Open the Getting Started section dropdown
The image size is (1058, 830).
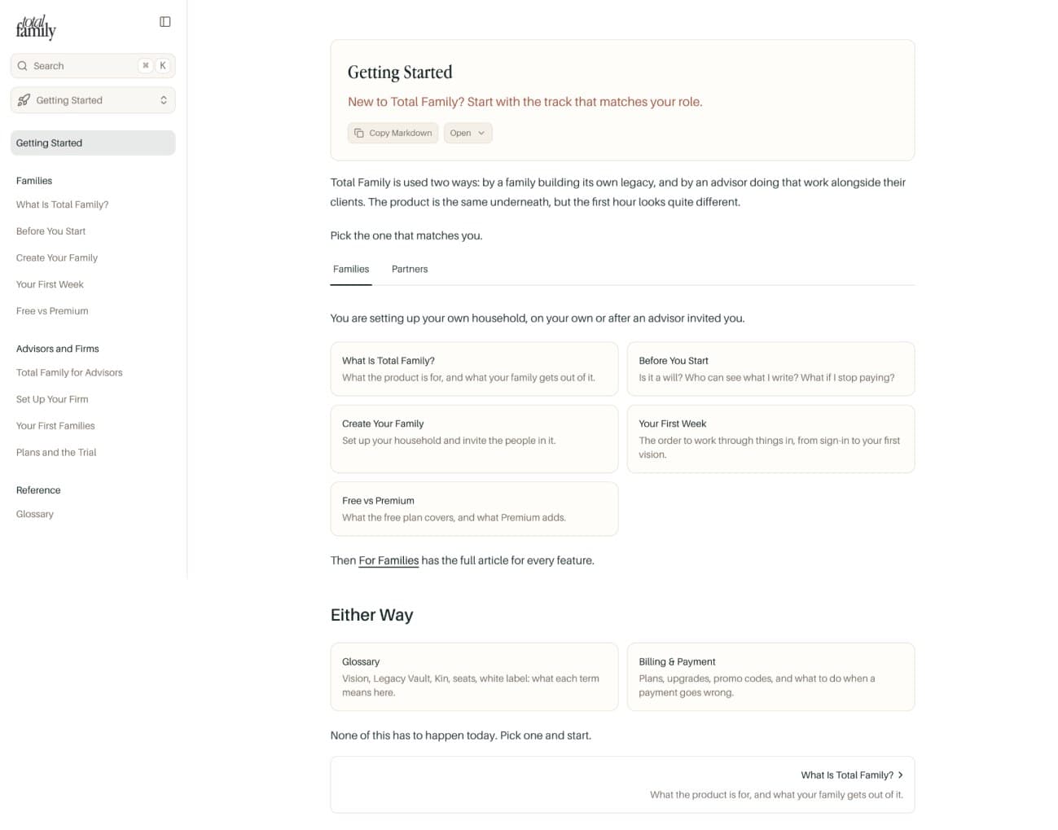click(93, 100)
